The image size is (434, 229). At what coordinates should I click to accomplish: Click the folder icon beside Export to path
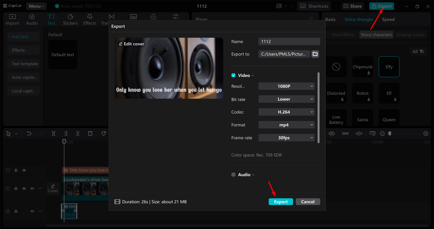315,54
